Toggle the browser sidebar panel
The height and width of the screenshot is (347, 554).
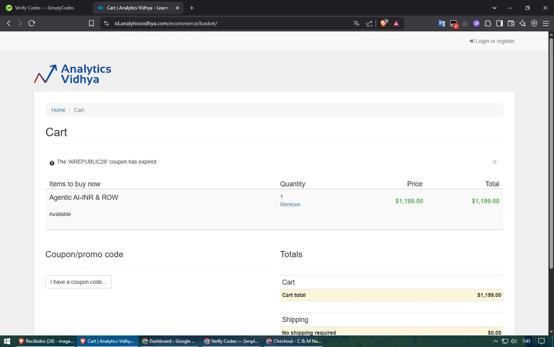pyautogui.click(x=499, y=23)
